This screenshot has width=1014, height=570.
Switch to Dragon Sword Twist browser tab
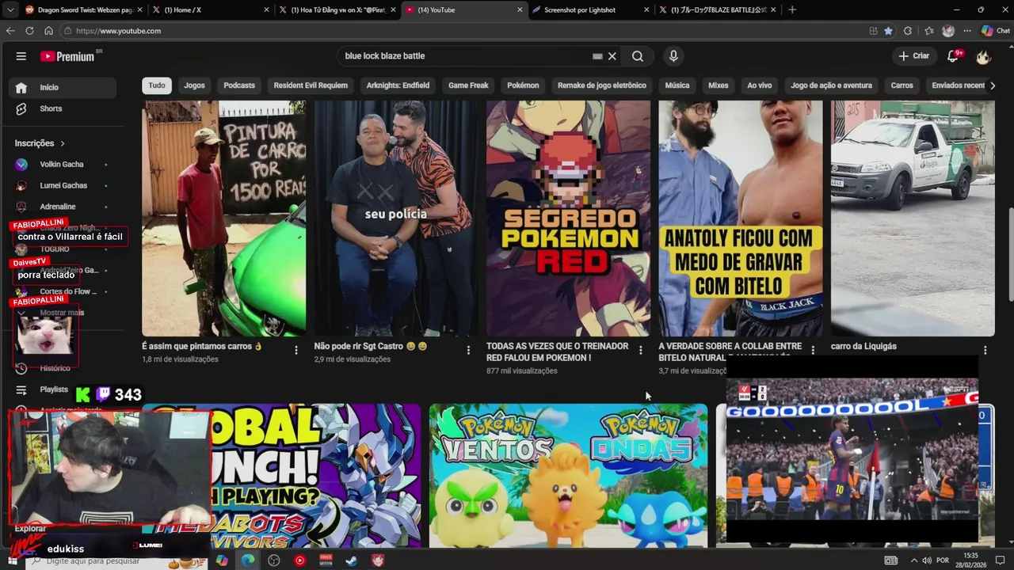point(83,9)
